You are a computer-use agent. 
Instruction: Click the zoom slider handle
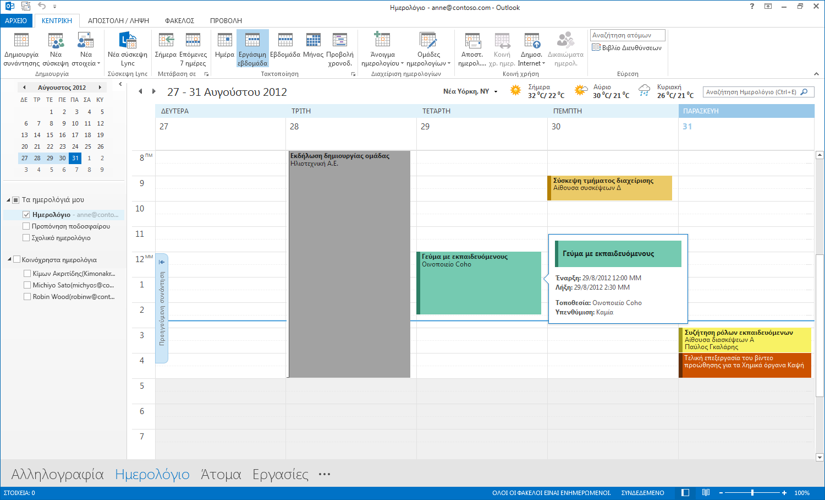click(752, 493)
